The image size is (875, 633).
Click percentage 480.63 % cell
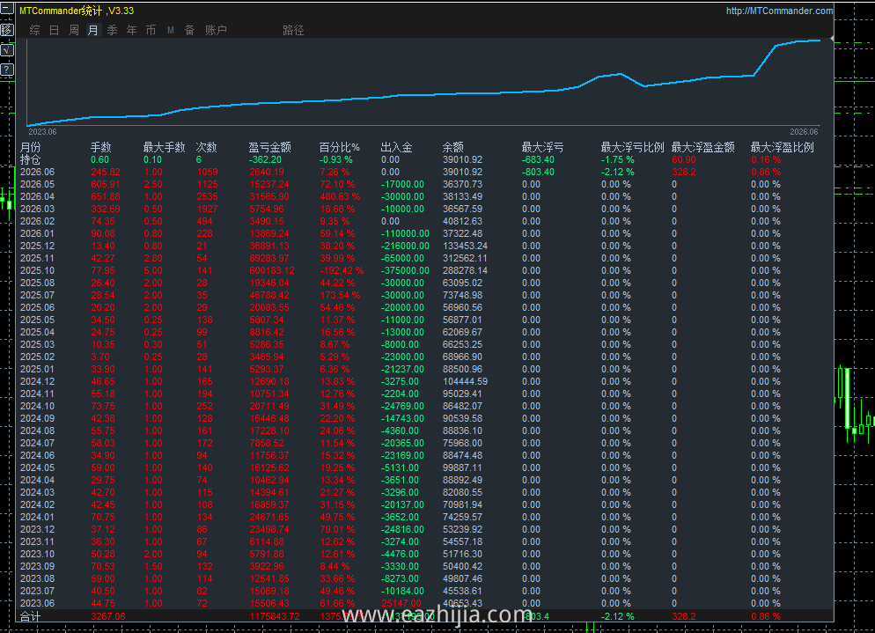tap(340, 196)
